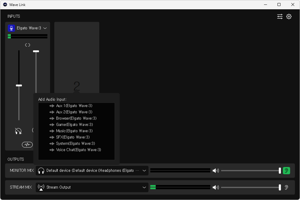The width and height of the screenshot is (300, 200).
Task: Mute the Stream Mix speaker icon
Action: tap(216, 187)
